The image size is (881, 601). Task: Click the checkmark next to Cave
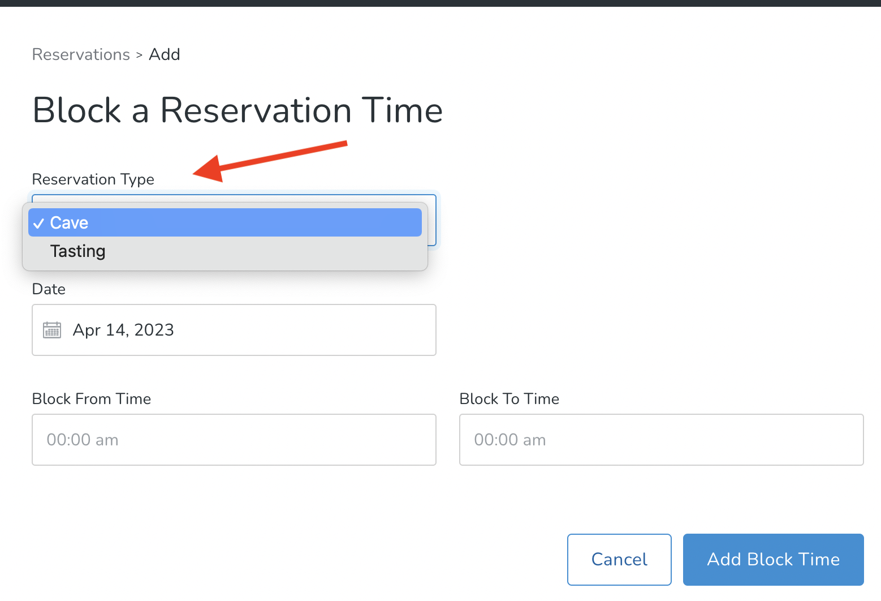[38, 223]
